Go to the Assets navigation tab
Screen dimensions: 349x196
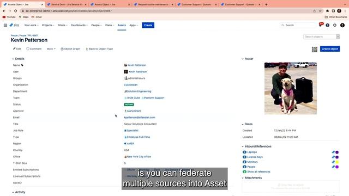click(122, 26)
